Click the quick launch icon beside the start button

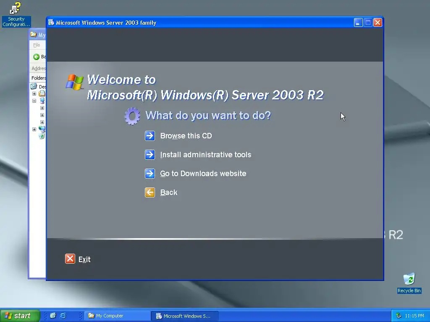(x=53, y=315)
